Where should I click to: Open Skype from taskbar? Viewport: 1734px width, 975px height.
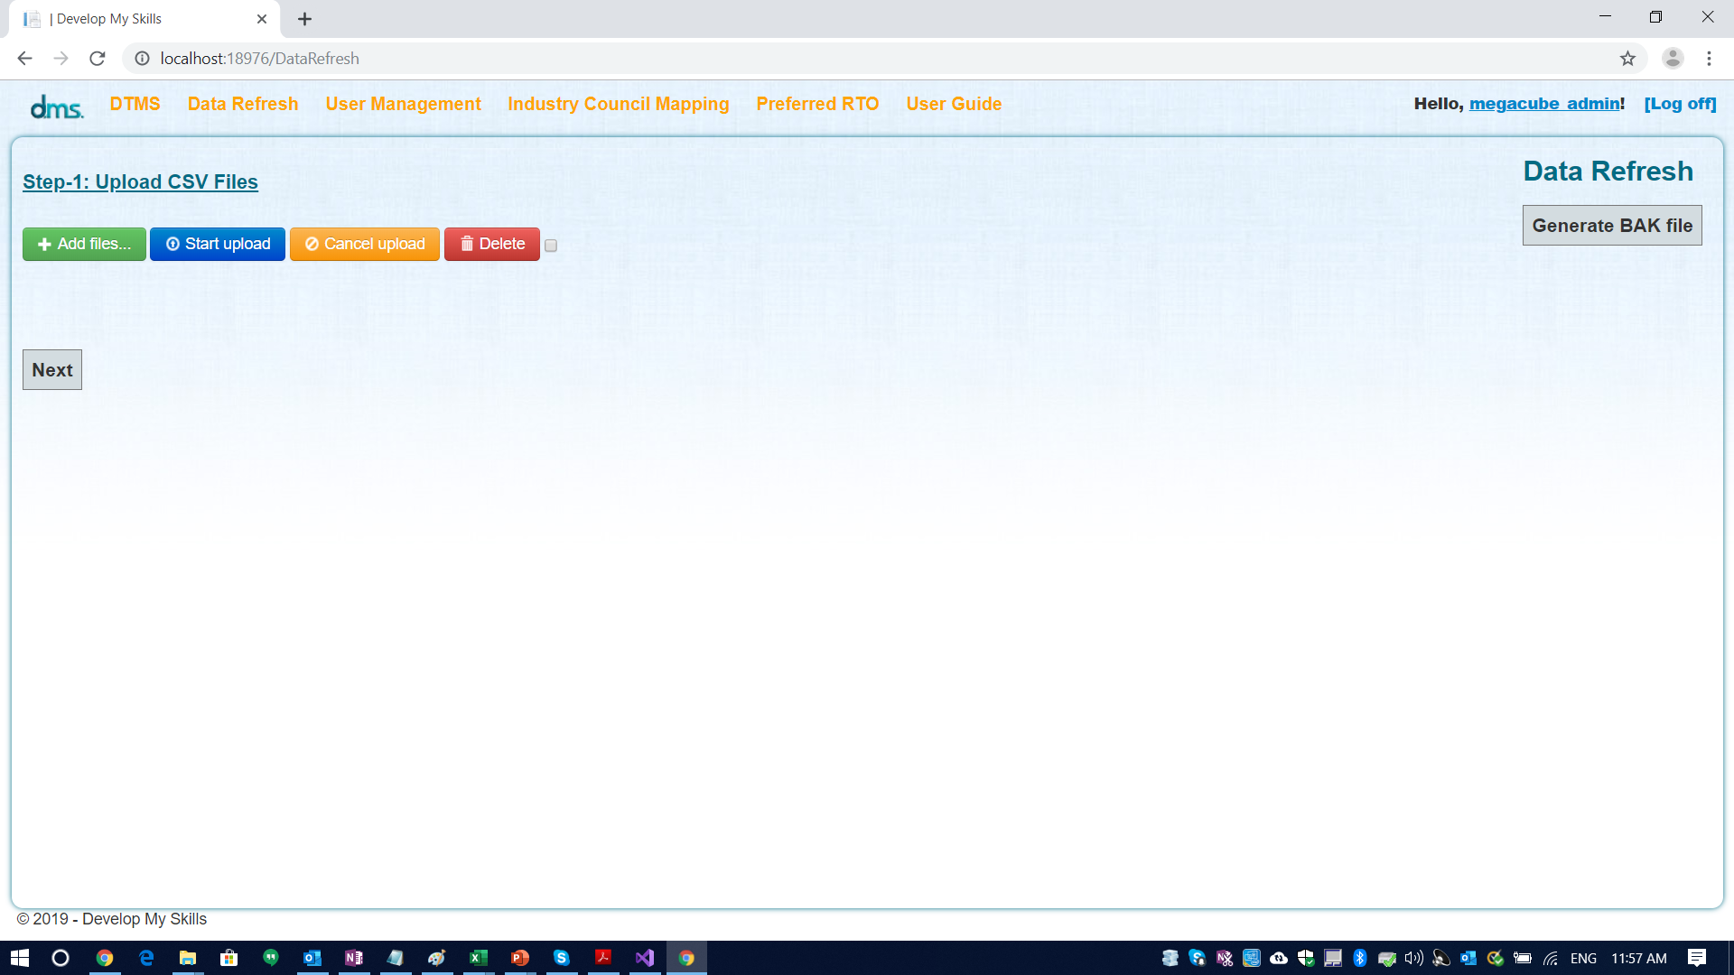[x=562, y=958]
